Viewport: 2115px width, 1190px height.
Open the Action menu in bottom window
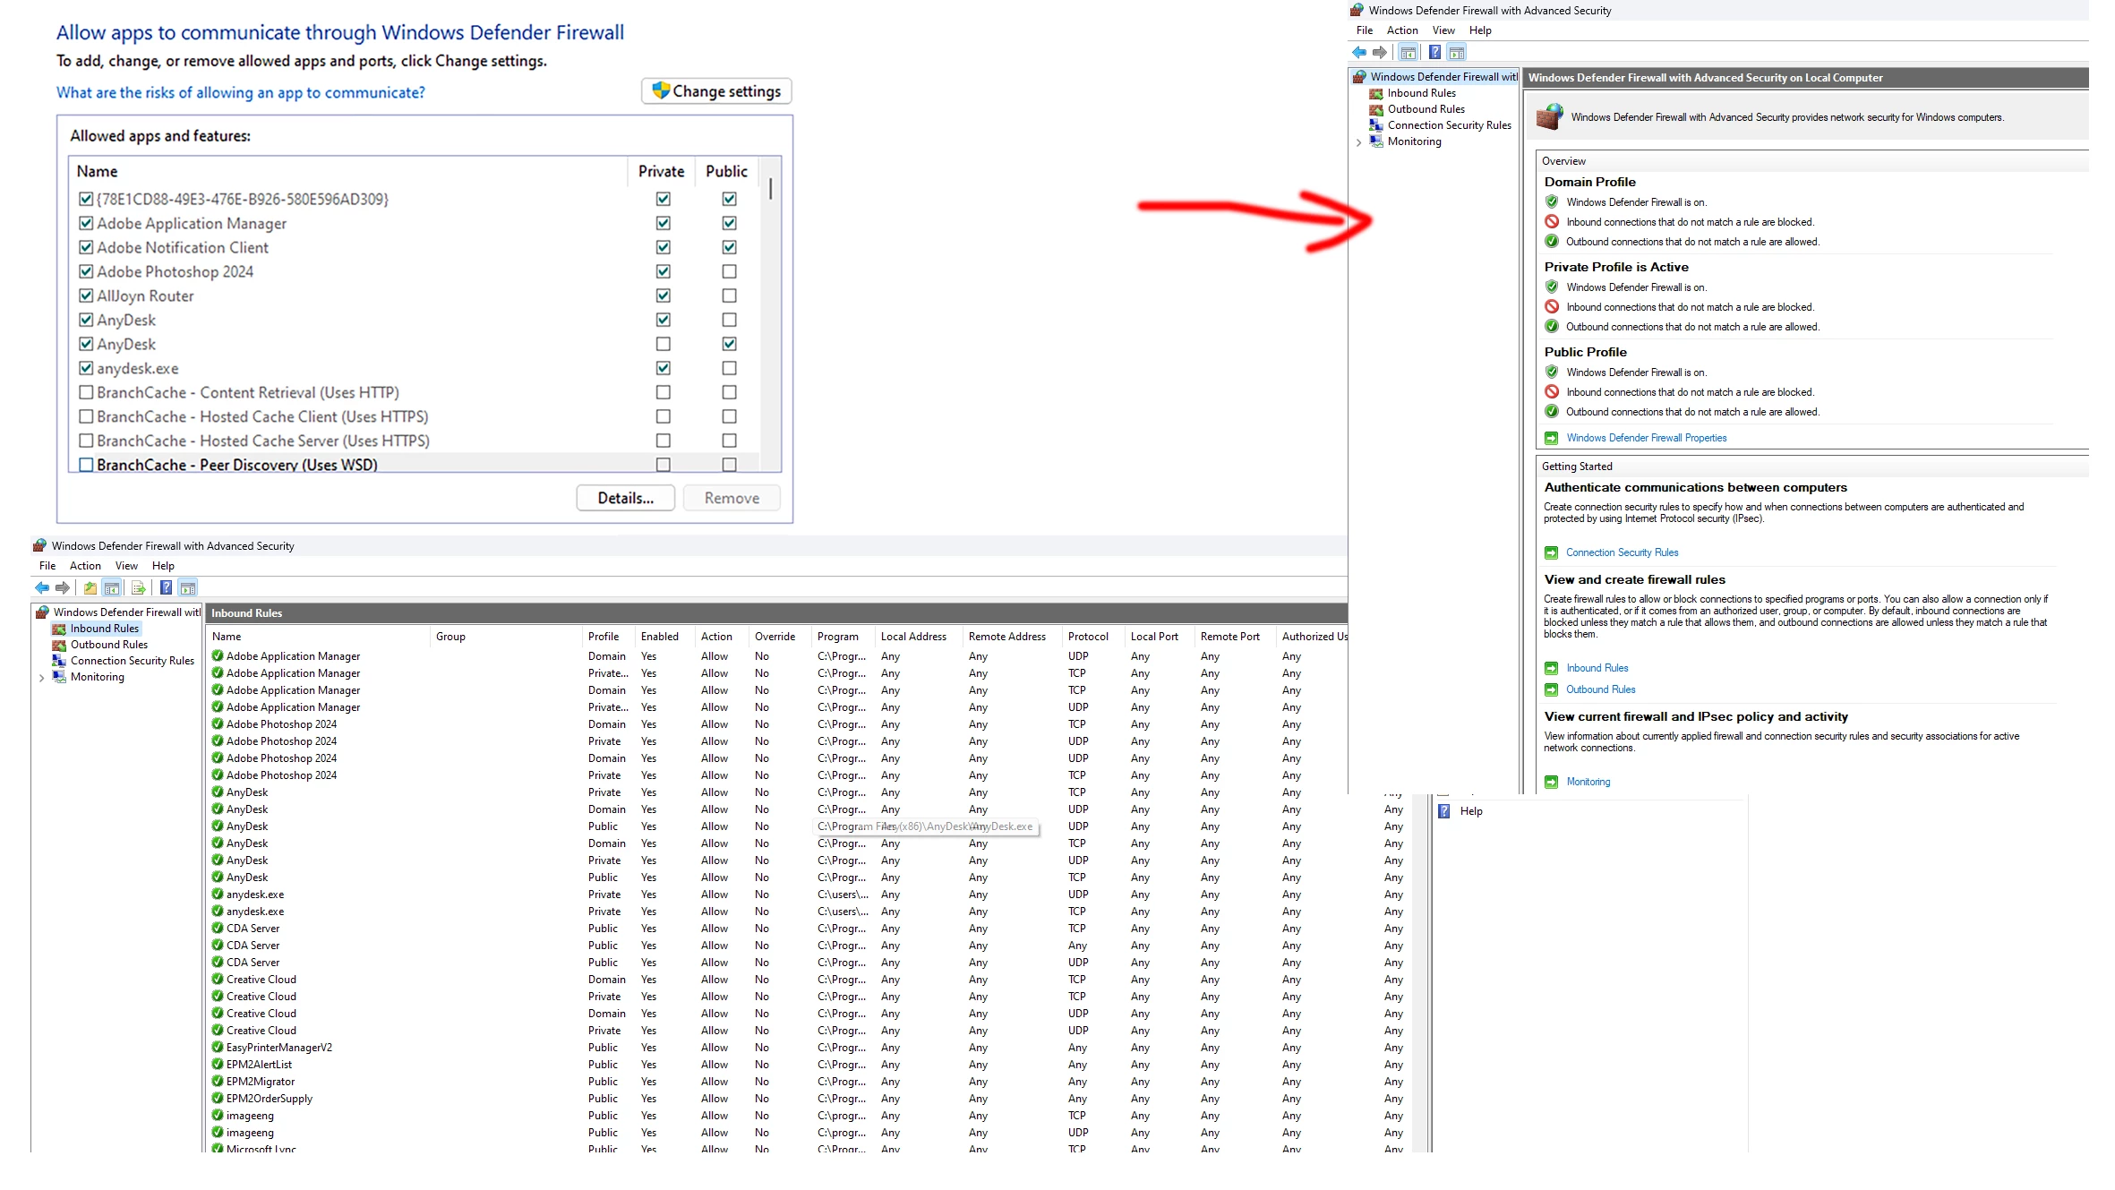85,566
